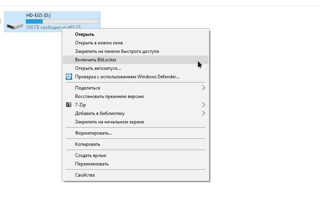The width and height of the screenshot is (320, 209).
Task: Choose Переименовать option
Action: point(136,164)
